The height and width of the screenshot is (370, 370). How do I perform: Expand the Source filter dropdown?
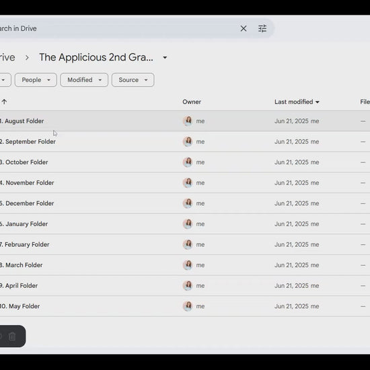click(x=133, y=80)
